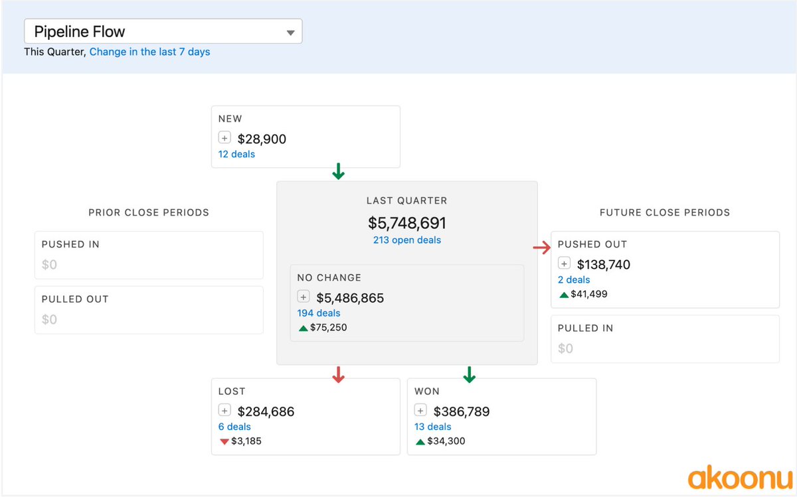The image size is (797, 497).
Task: Open the 12 deals in NEW
Action: pos(236,154)
